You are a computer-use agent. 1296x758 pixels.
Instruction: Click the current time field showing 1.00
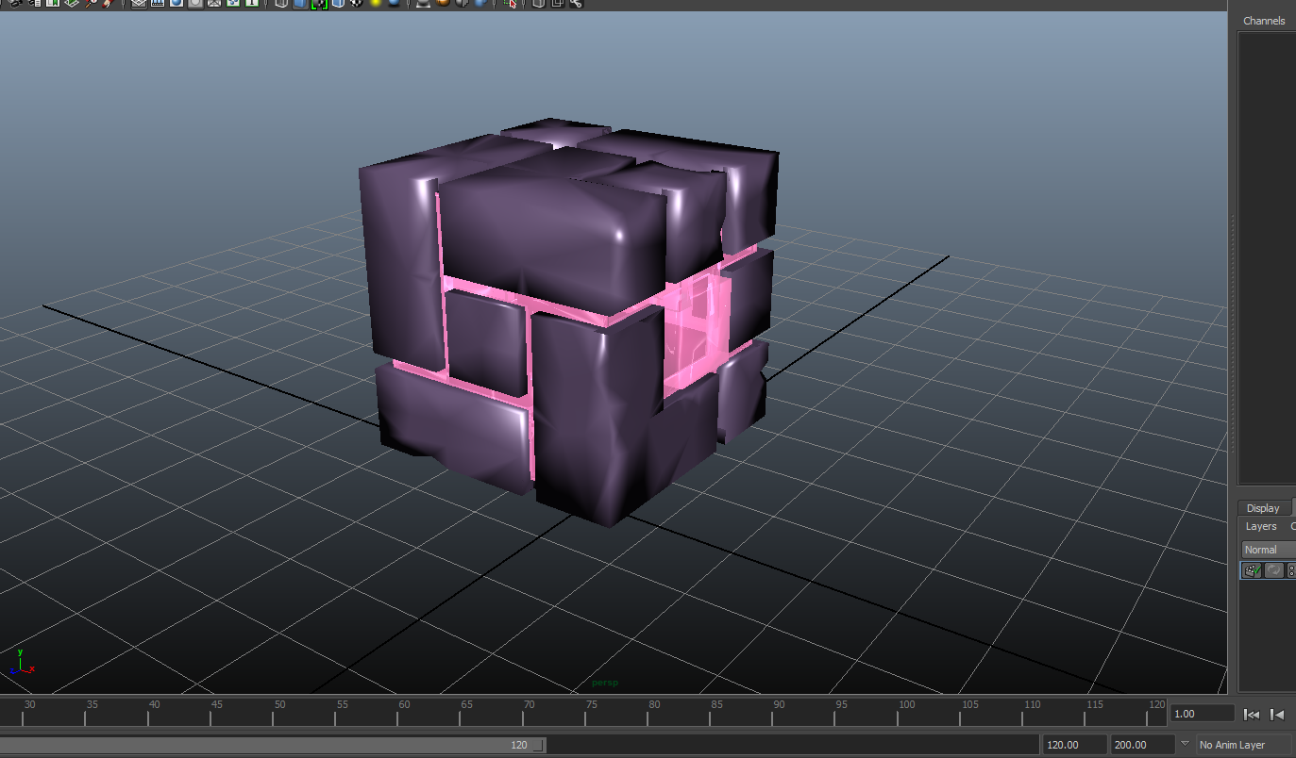(1202, 714)
